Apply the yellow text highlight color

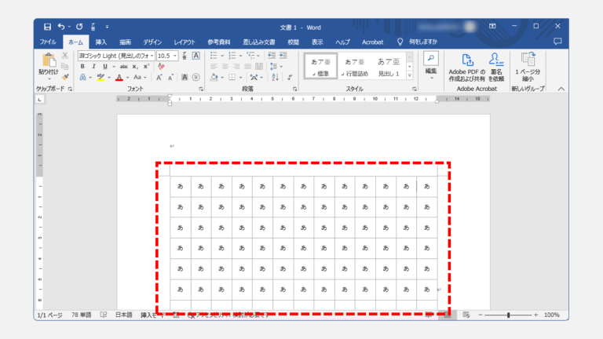pyautogui.click(x=100, y=77)
